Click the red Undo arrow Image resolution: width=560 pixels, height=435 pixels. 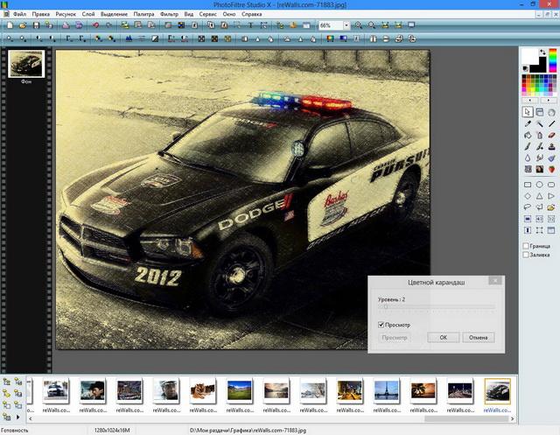coord(95,25)
